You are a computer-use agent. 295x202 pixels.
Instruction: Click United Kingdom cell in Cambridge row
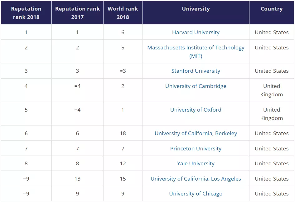point(272,90)
